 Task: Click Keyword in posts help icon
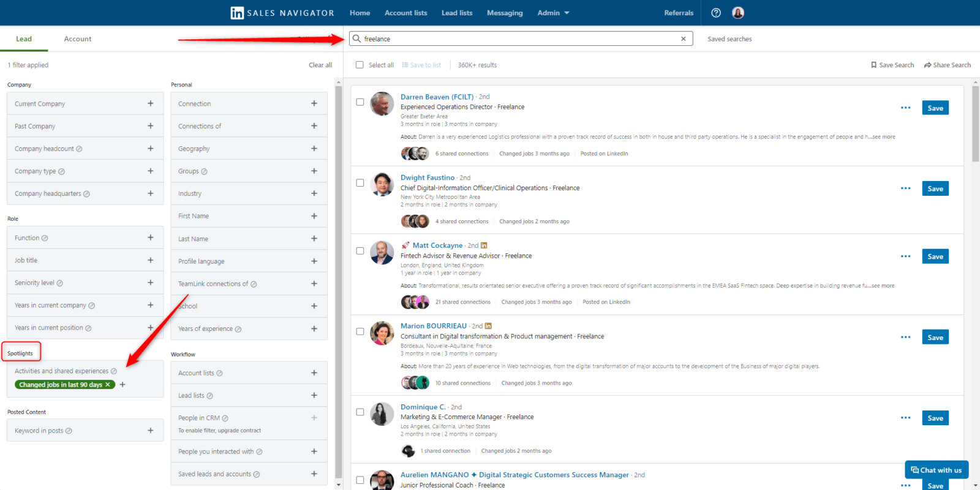[69, 431]
